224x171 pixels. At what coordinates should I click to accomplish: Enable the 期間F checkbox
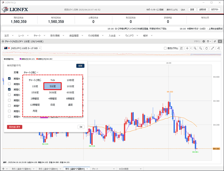point(9,106)
